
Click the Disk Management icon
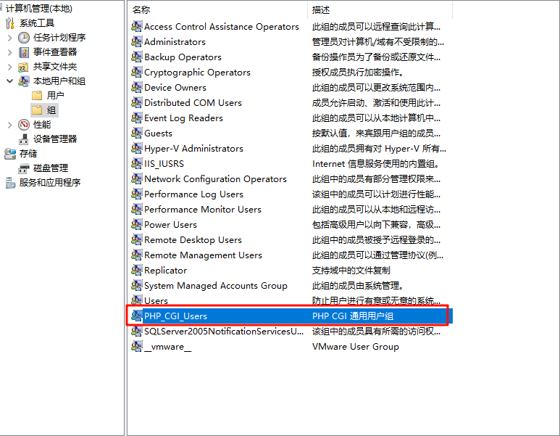click(24, 168)
